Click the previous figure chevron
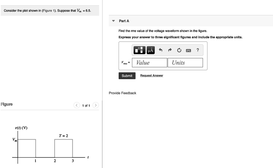The height and width of the screenshot is (168, 273). click(77, 105)
